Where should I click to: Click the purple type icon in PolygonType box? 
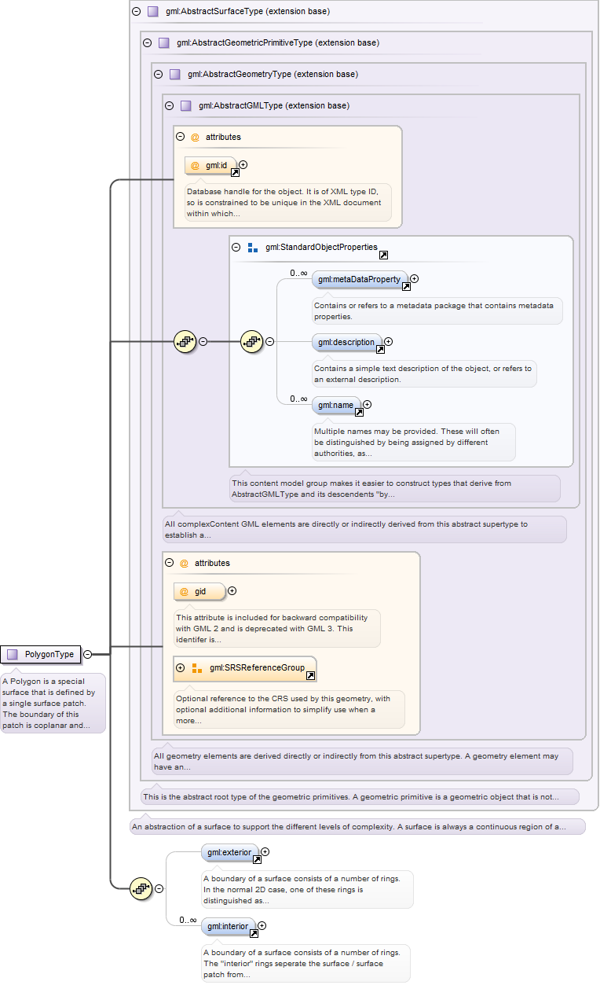click(x=12, y=654)
